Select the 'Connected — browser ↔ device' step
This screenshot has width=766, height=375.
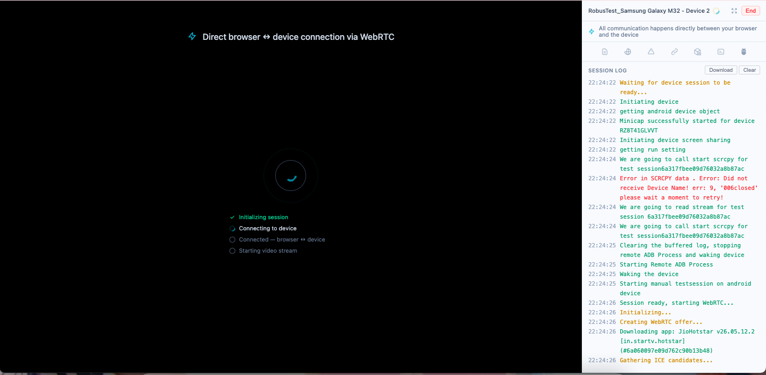pos(282,239)
